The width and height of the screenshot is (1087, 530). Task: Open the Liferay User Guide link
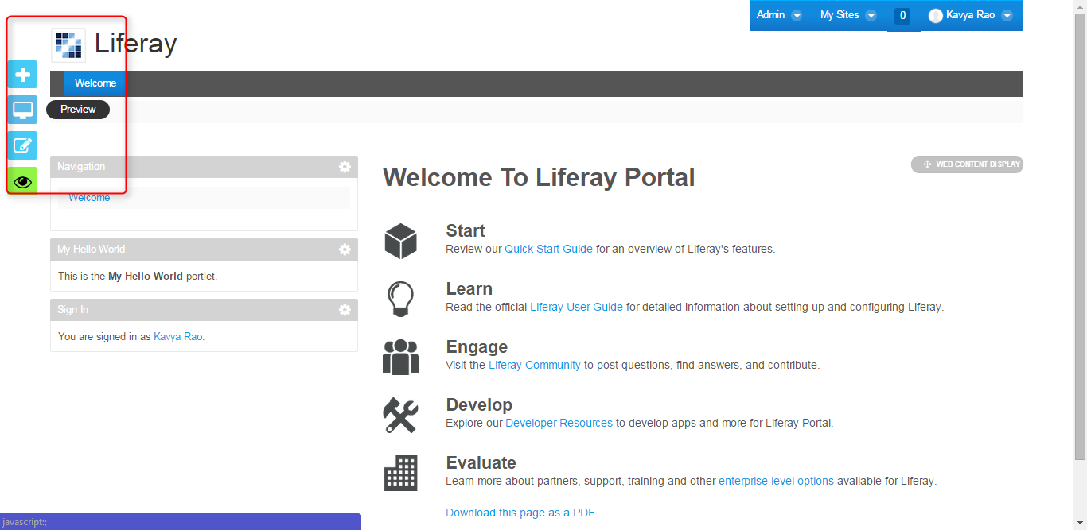[577, 307]
